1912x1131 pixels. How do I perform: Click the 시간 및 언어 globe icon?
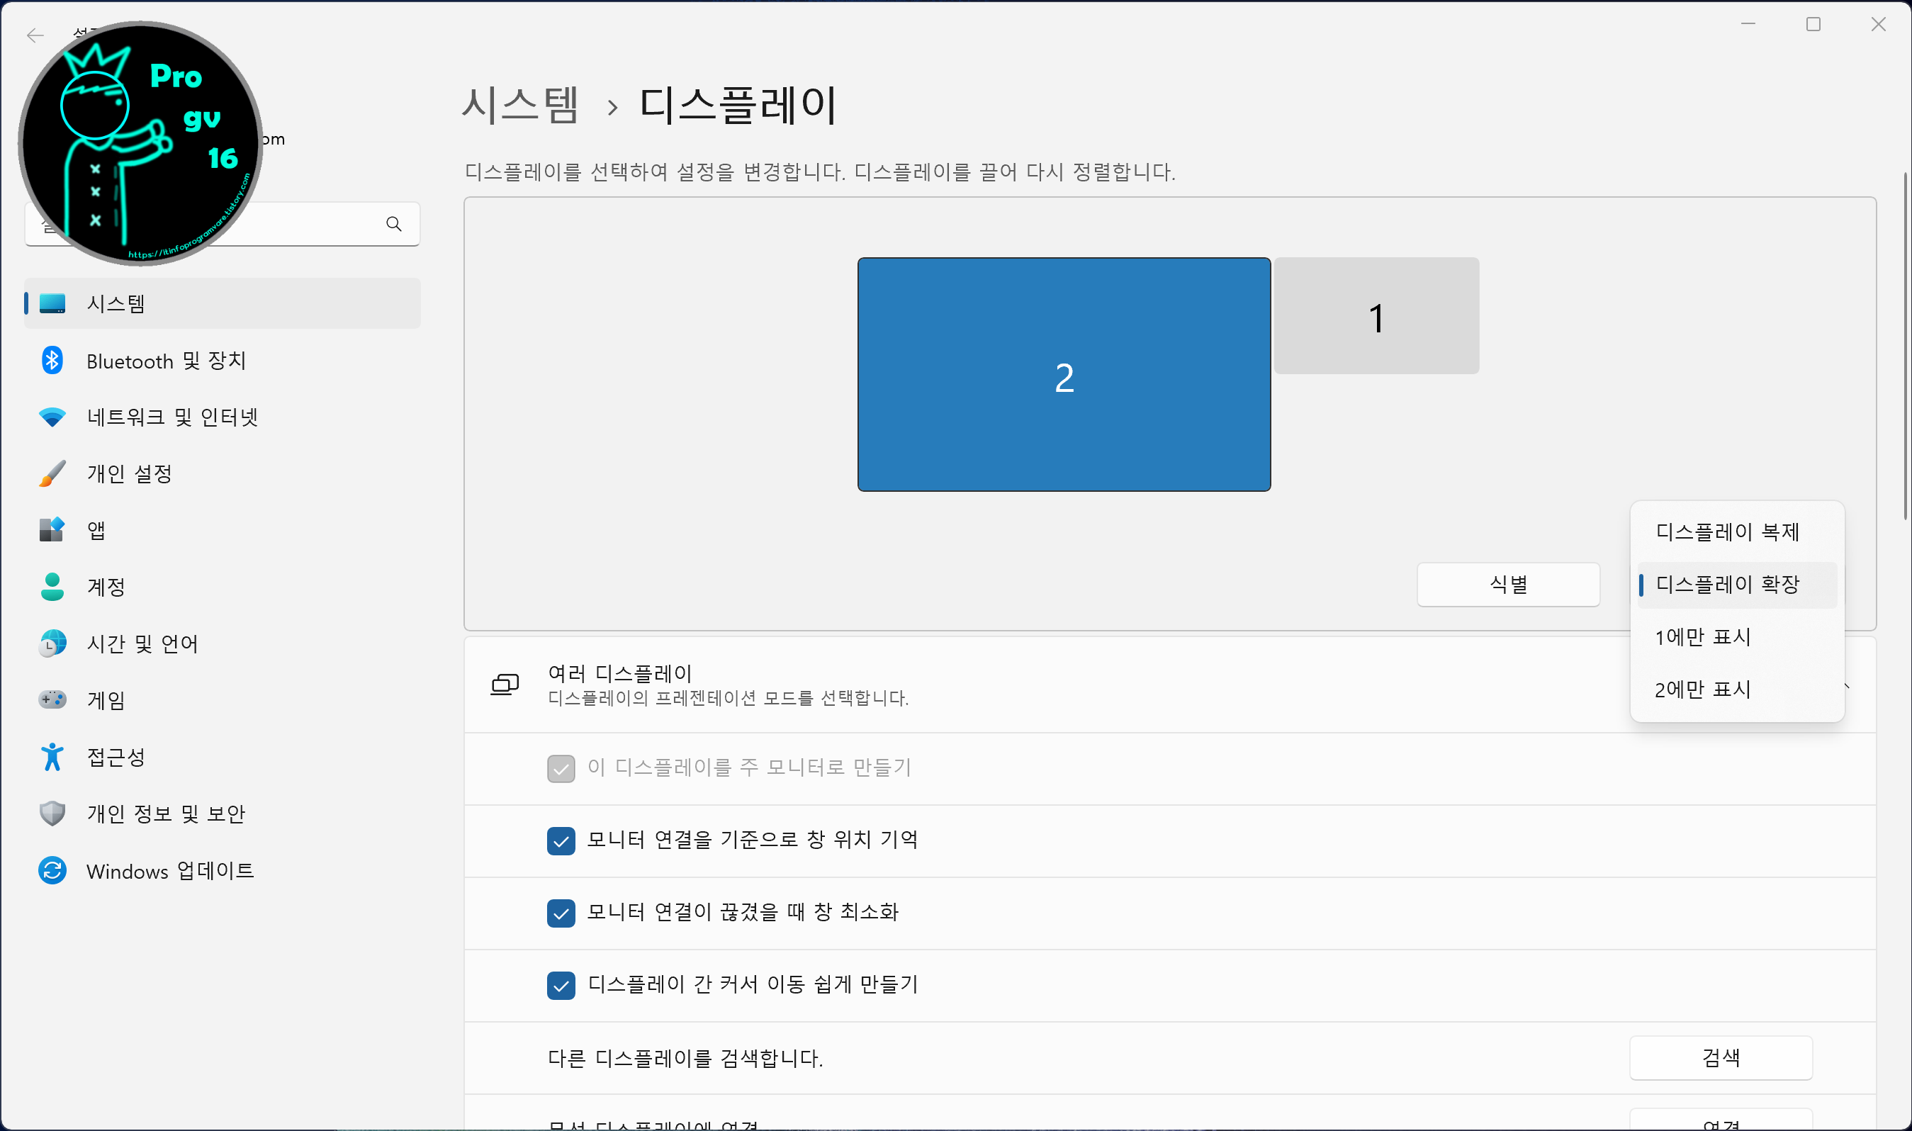point(52,643)
